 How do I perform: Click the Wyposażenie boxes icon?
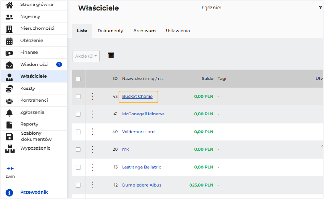(9, 148)
